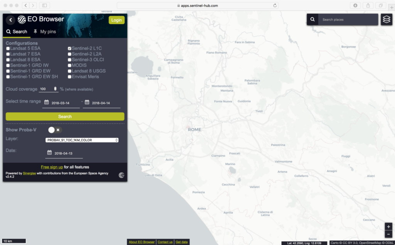
Task: Open the map layers selector icon
Action: pos(387,19)
